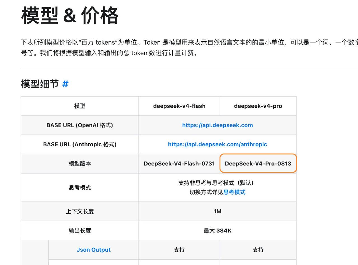The height and width of the screenshot is (265, 358).
Task: Click the intro paragraph starting 下表所列模型价格
Action: click(x=189, y=48)
